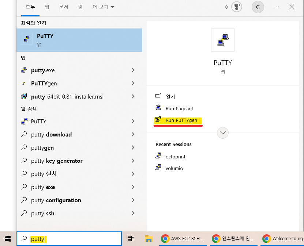Switch to Welcome to ng Chrome window
The image size is (304, 246).
(x=283, y=239)
